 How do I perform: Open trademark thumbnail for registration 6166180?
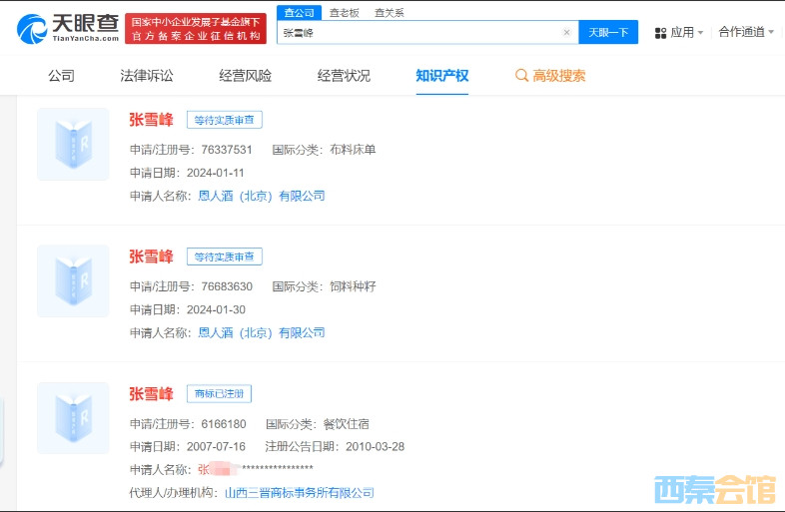point(73,418)
